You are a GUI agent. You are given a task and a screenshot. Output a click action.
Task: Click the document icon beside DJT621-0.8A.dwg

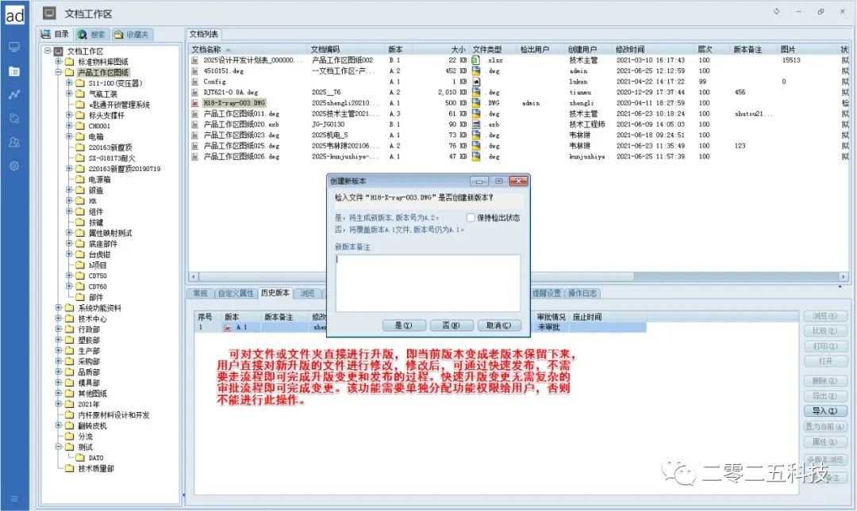pos(194,92)
